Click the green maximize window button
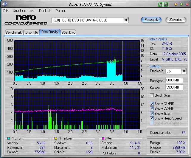 (x=181, y=4)
